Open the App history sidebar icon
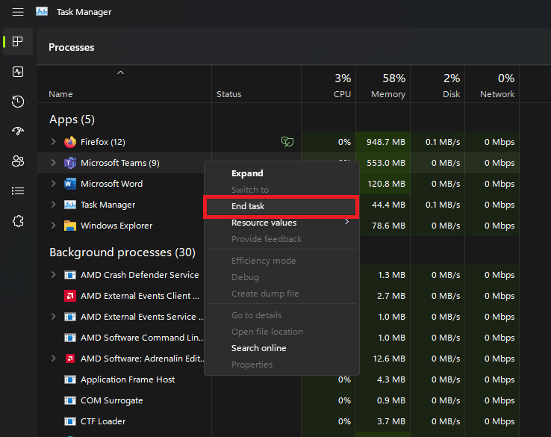The width and height of the screenshot is (551, 437). pyautogui.click(x=18, y=102)
